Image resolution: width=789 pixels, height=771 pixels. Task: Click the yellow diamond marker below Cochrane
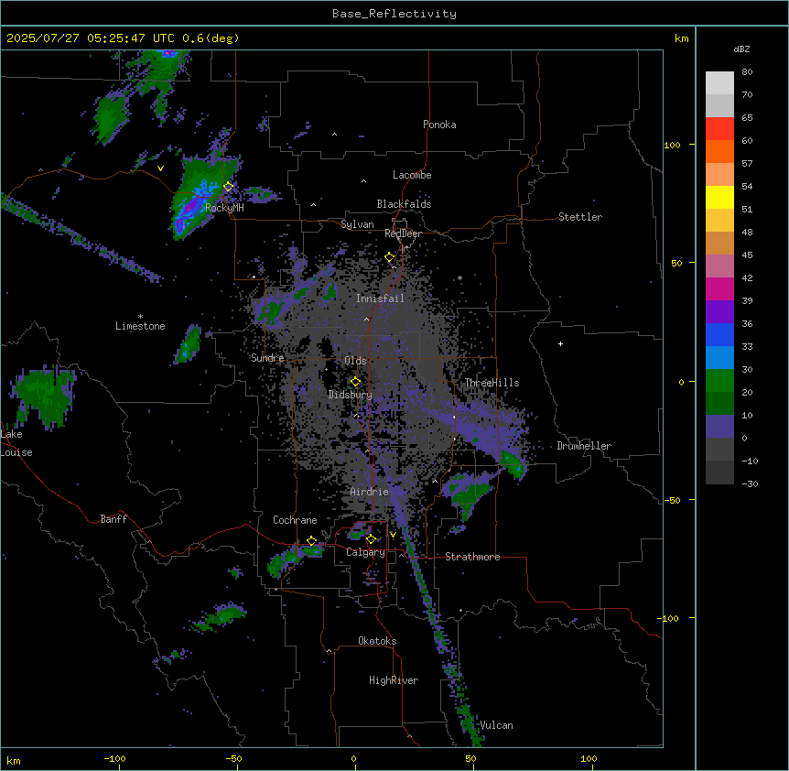coord(311,541)
